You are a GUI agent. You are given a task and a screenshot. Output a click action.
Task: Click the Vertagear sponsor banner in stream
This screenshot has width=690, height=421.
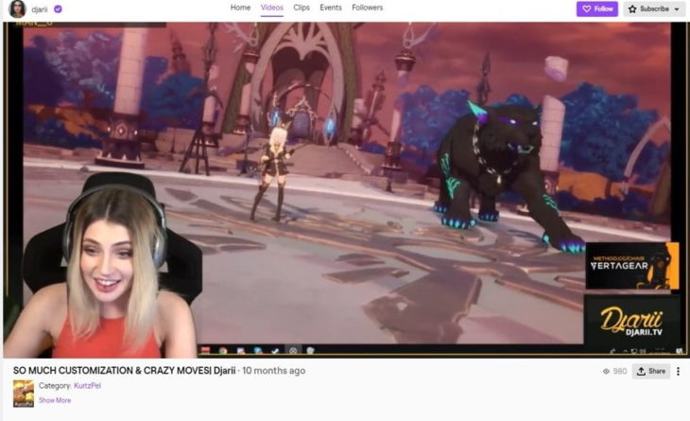[632, 266]
